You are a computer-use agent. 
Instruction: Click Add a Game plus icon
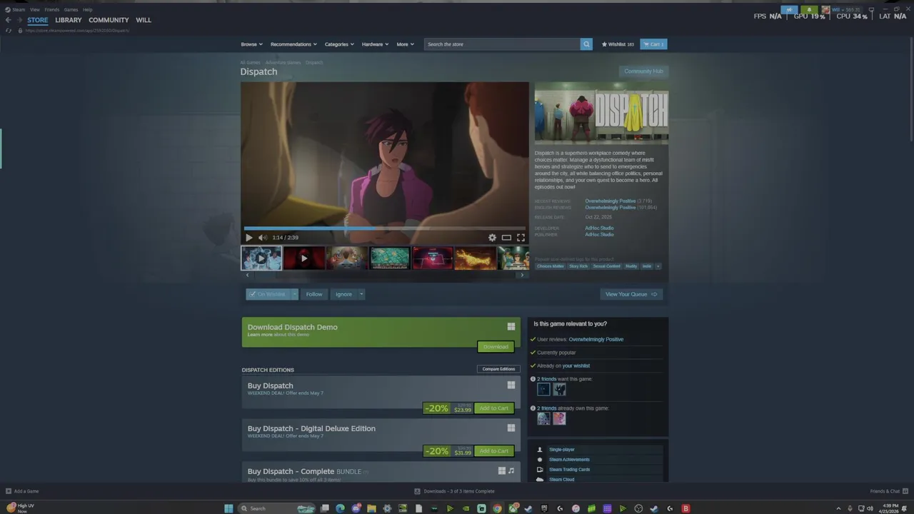click(x=9, y=491)
